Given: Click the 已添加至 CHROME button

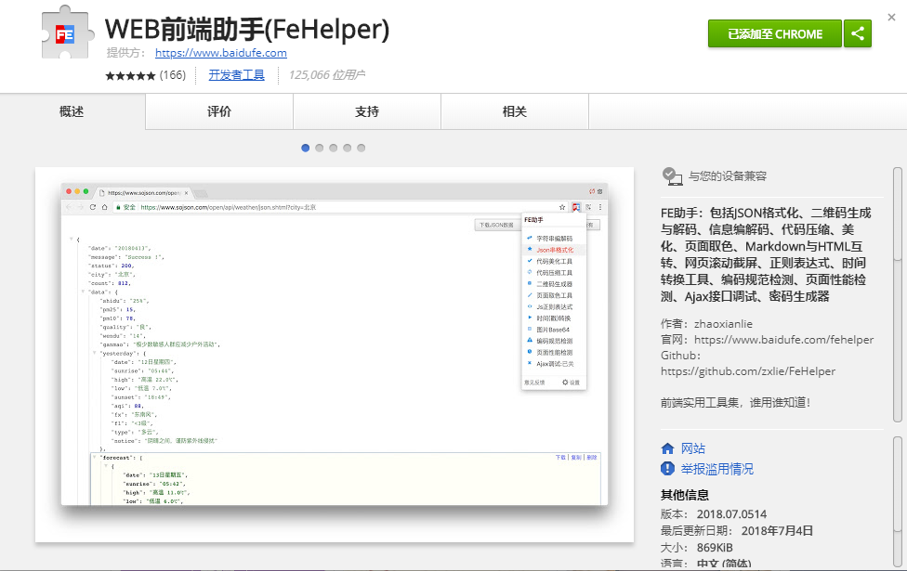Looking at the screenshot, I should tap(774, 33).
